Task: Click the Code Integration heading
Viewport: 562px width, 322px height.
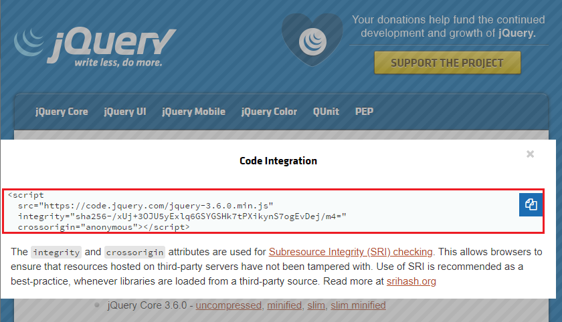Action: tap(278, 161)
